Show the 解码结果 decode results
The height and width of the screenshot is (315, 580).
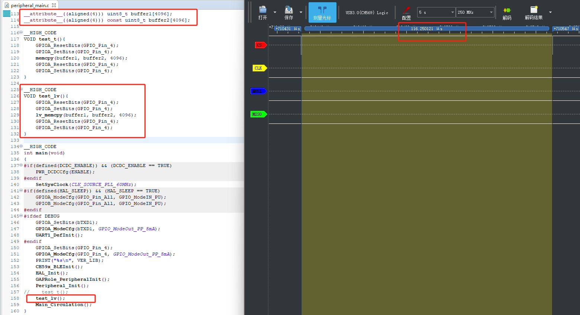(534, 13)
